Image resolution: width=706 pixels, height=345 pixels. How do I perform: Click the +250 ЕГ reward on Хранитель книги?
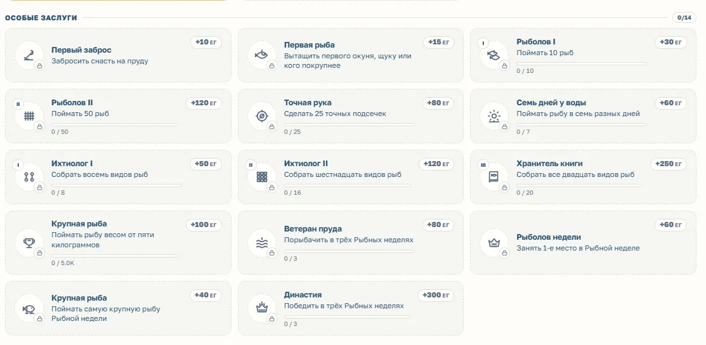coord(668,164)
